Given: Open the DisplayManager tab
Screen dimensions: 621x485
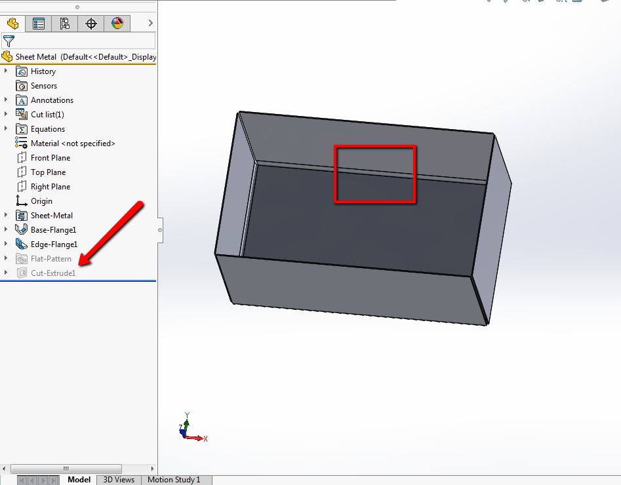Looking at the screenshot, I should pos(117,24).
